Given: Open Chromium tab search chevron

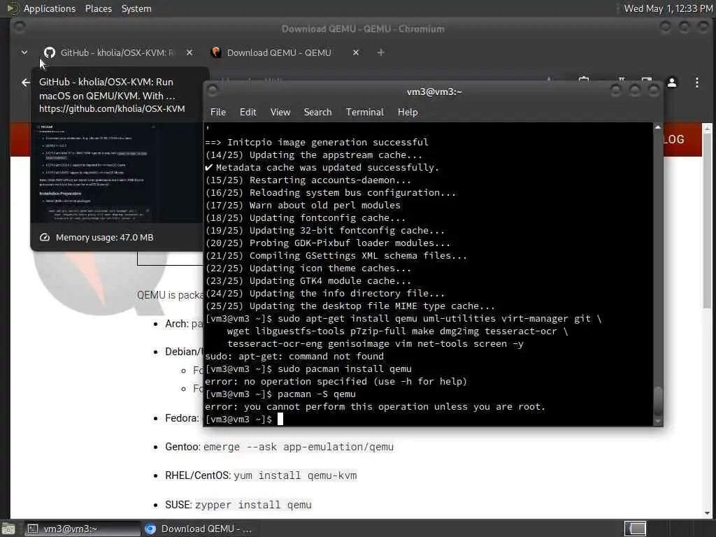Looking at the screenshot, I should tap(24, 52).
